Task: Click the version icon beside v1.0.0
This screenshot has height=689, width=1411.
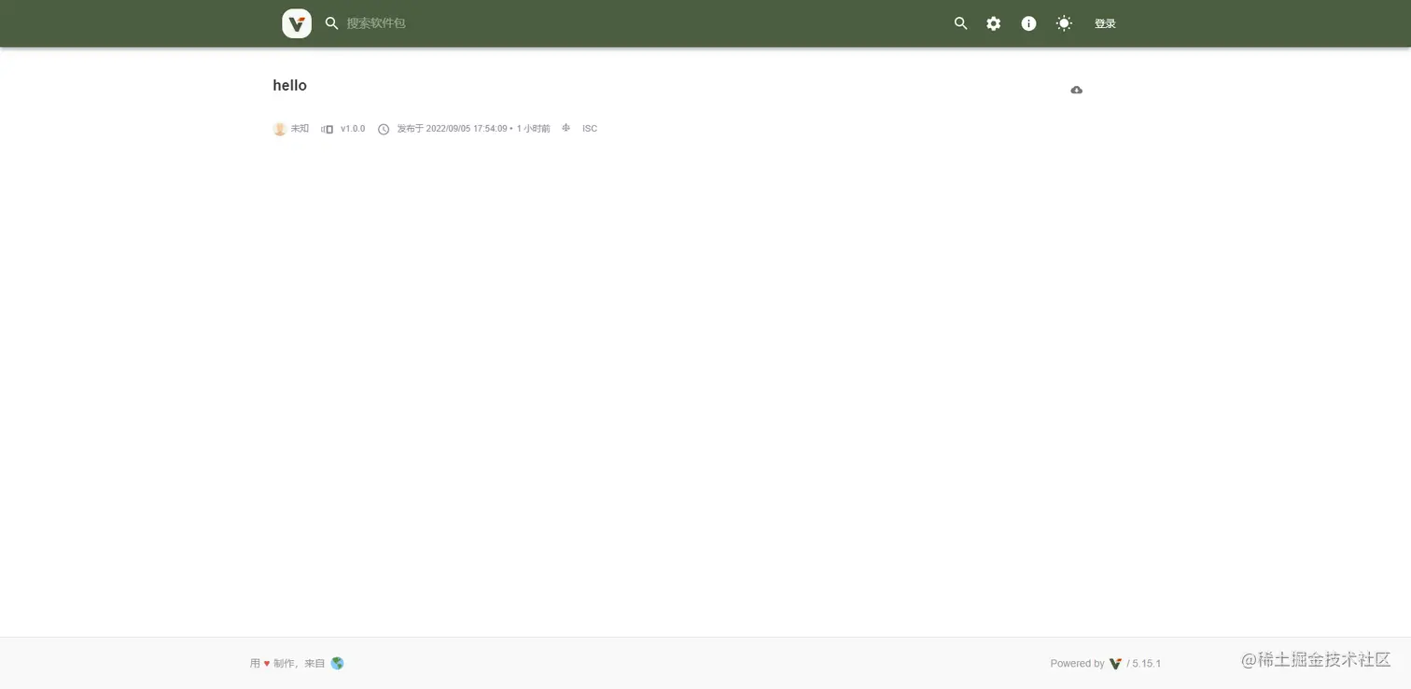Action: pyautogui.click(x=326, y=129)
